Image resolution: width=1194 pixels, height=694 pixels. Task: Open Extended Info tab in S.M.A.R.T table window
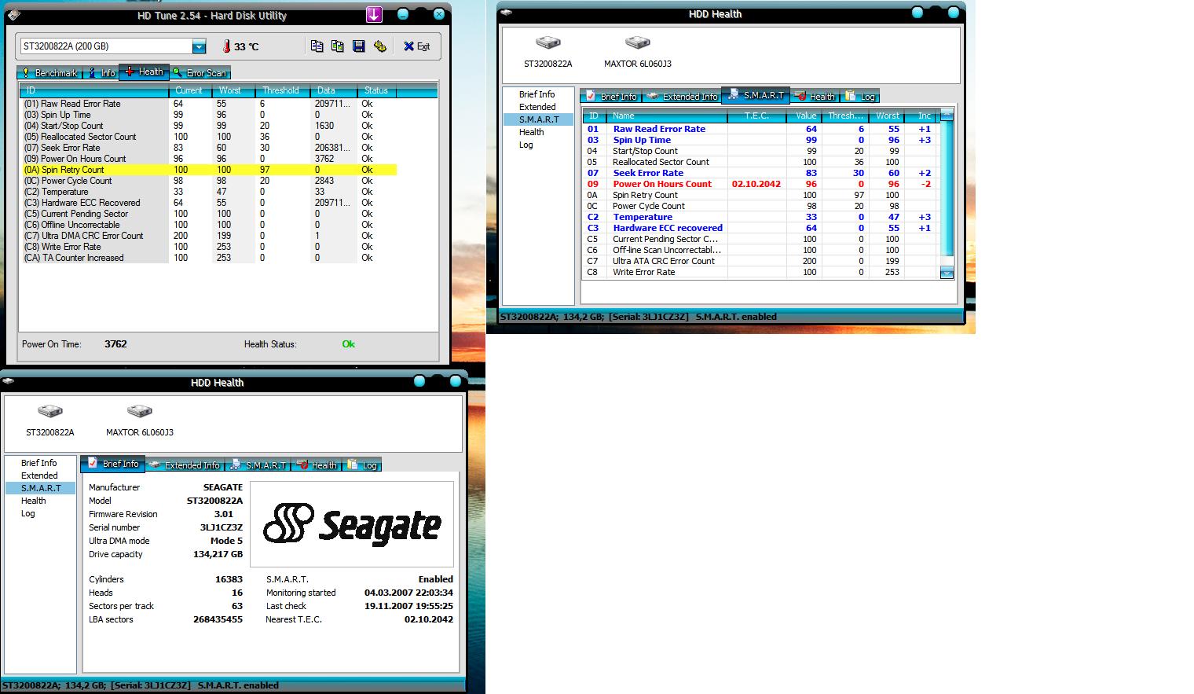(x=682, y=96)
